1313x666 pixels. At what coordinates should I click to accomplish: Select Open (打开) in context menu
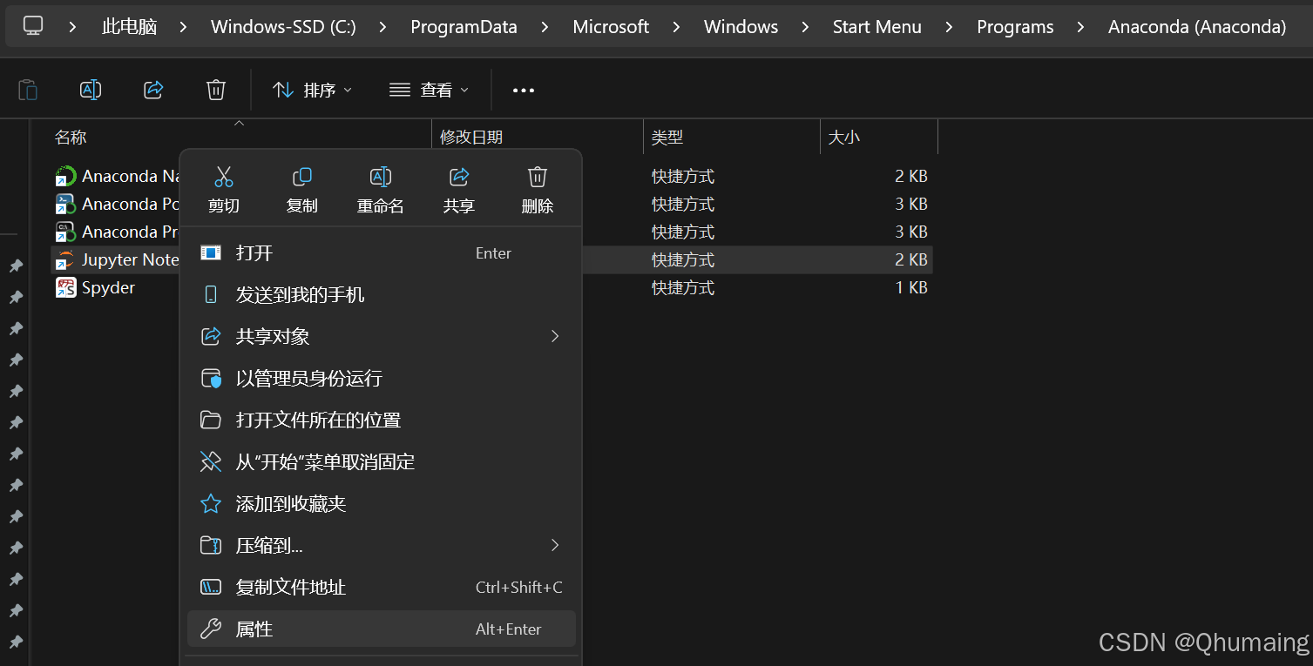(x=382, y=252)
